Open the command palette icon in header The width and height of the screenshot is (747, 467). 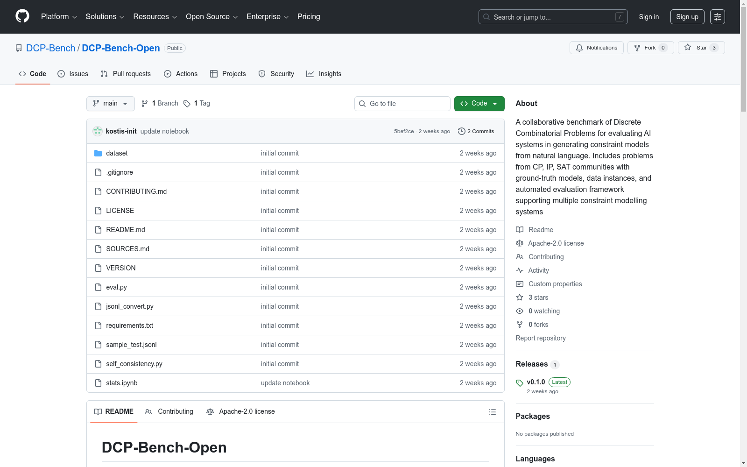coord(718,17)
